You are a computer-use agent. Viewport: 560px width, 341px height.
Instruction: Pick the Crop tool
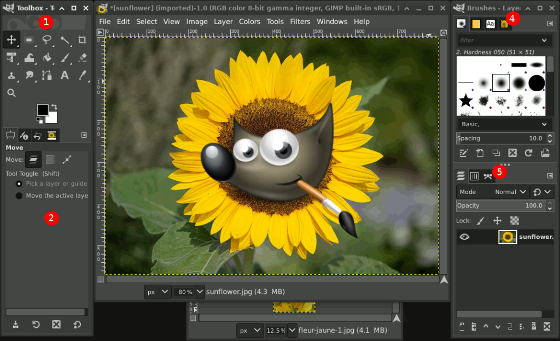tap(82, 39)
